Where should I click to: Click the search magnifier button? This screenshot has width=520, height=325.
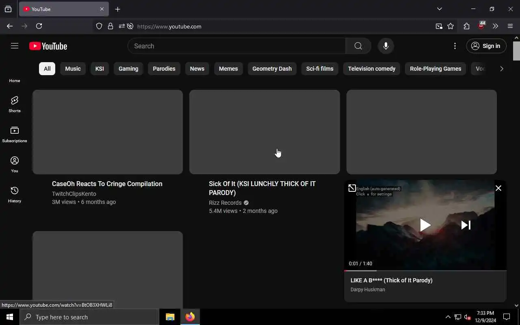click(358, 46)
